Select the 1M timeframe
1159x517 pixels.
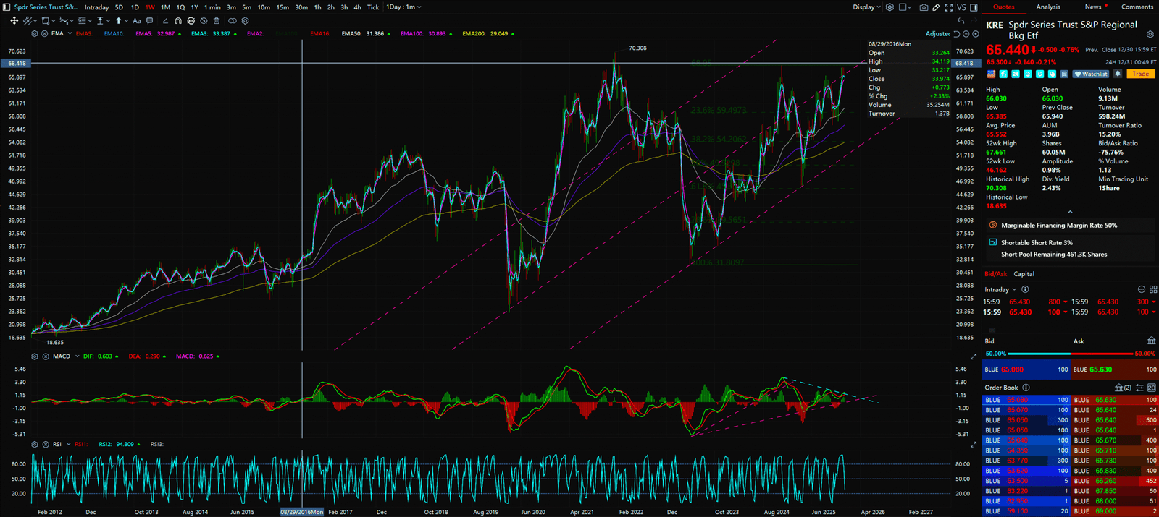(165, 7)
